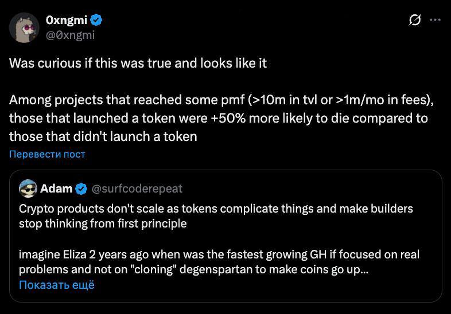Click the "stop thinking from first principle" line

pos(103,223)
